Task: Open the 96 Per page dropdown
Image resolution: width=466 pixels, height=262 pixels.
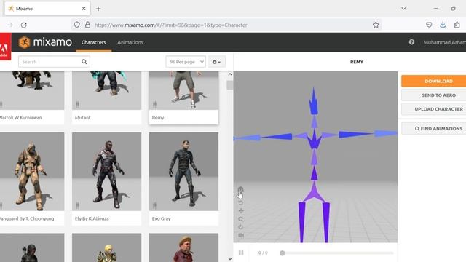Action: (186, 62)
